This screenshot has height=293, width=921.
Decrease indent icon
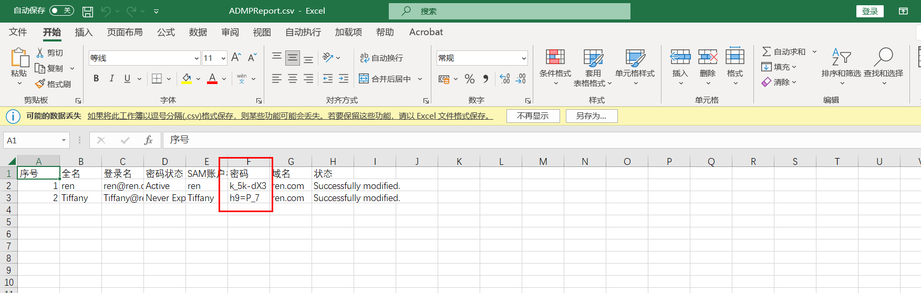[328, 79]
